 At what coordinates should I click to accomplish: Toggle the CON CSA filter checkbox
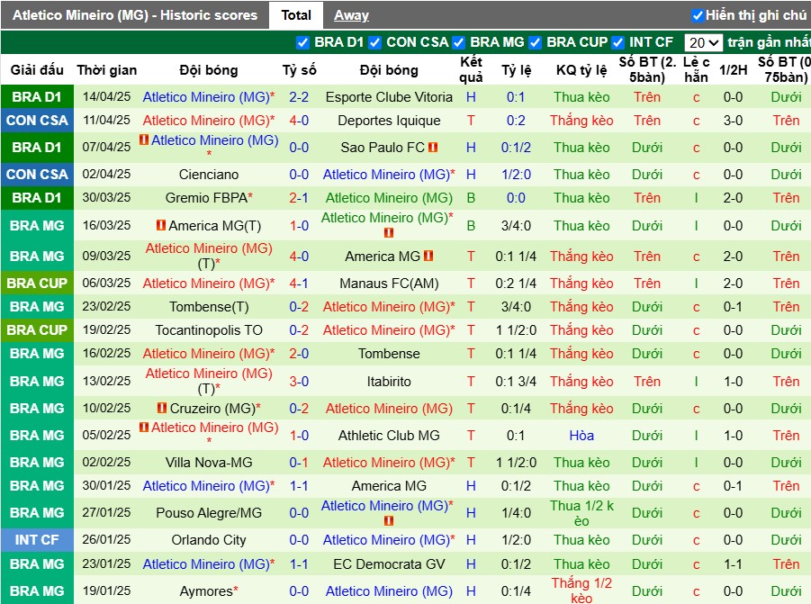click(375, 42)
